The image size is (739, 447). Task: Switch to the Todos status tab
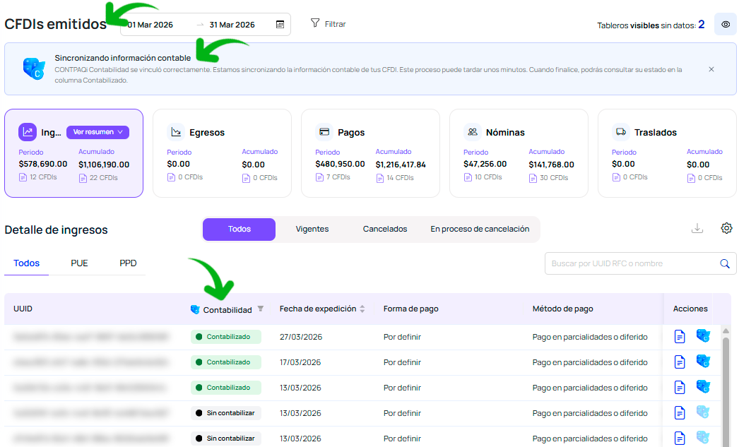pyautogui.click(x=239, y=229)
